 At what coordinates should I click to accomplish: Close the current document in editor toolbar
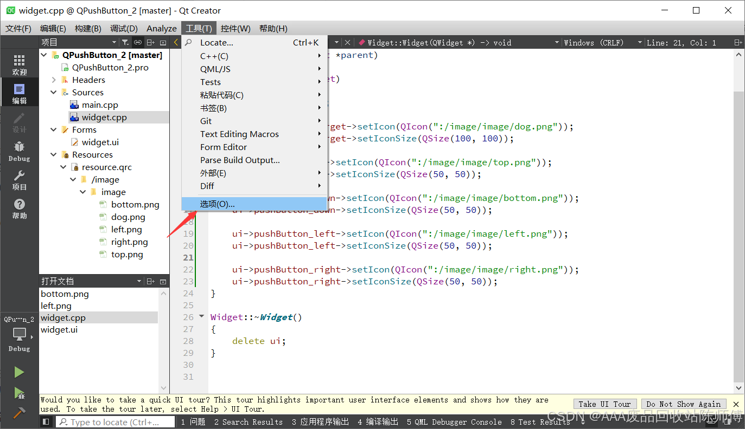pos(347,42)
